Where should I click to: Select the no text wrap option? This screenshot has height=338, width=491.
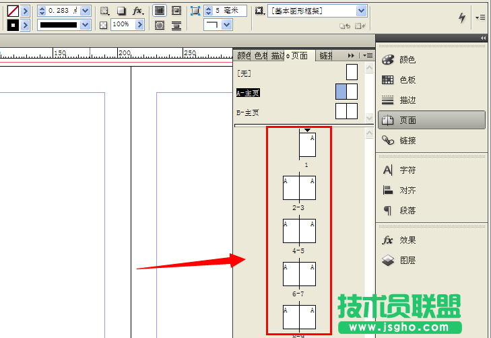pos(160,11)
